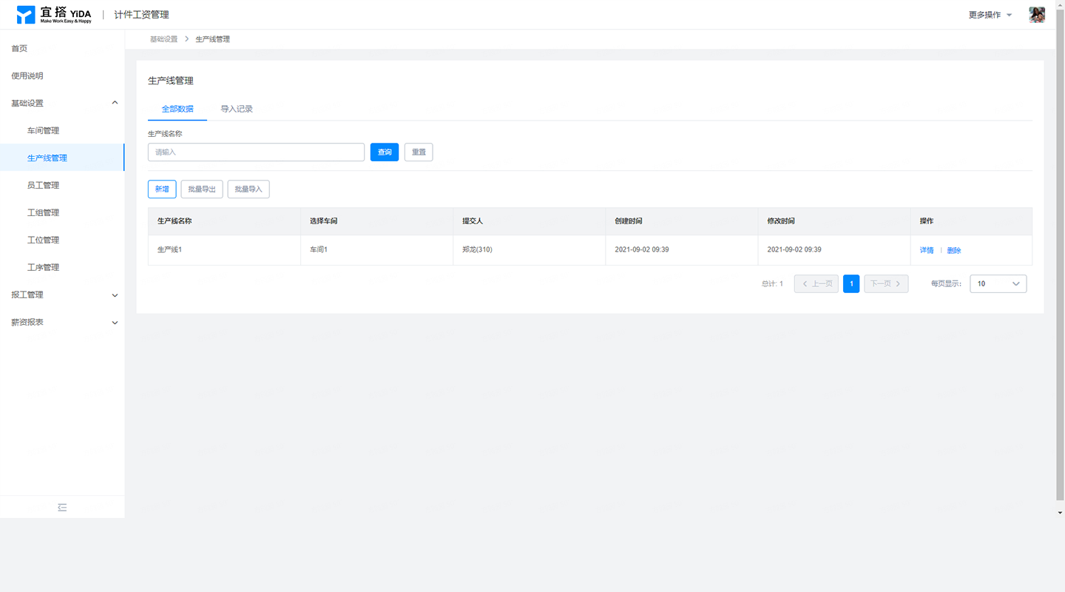Click 删除 link for 生产线1
The height and width of the screenshot is (592, 1065).
954,250
